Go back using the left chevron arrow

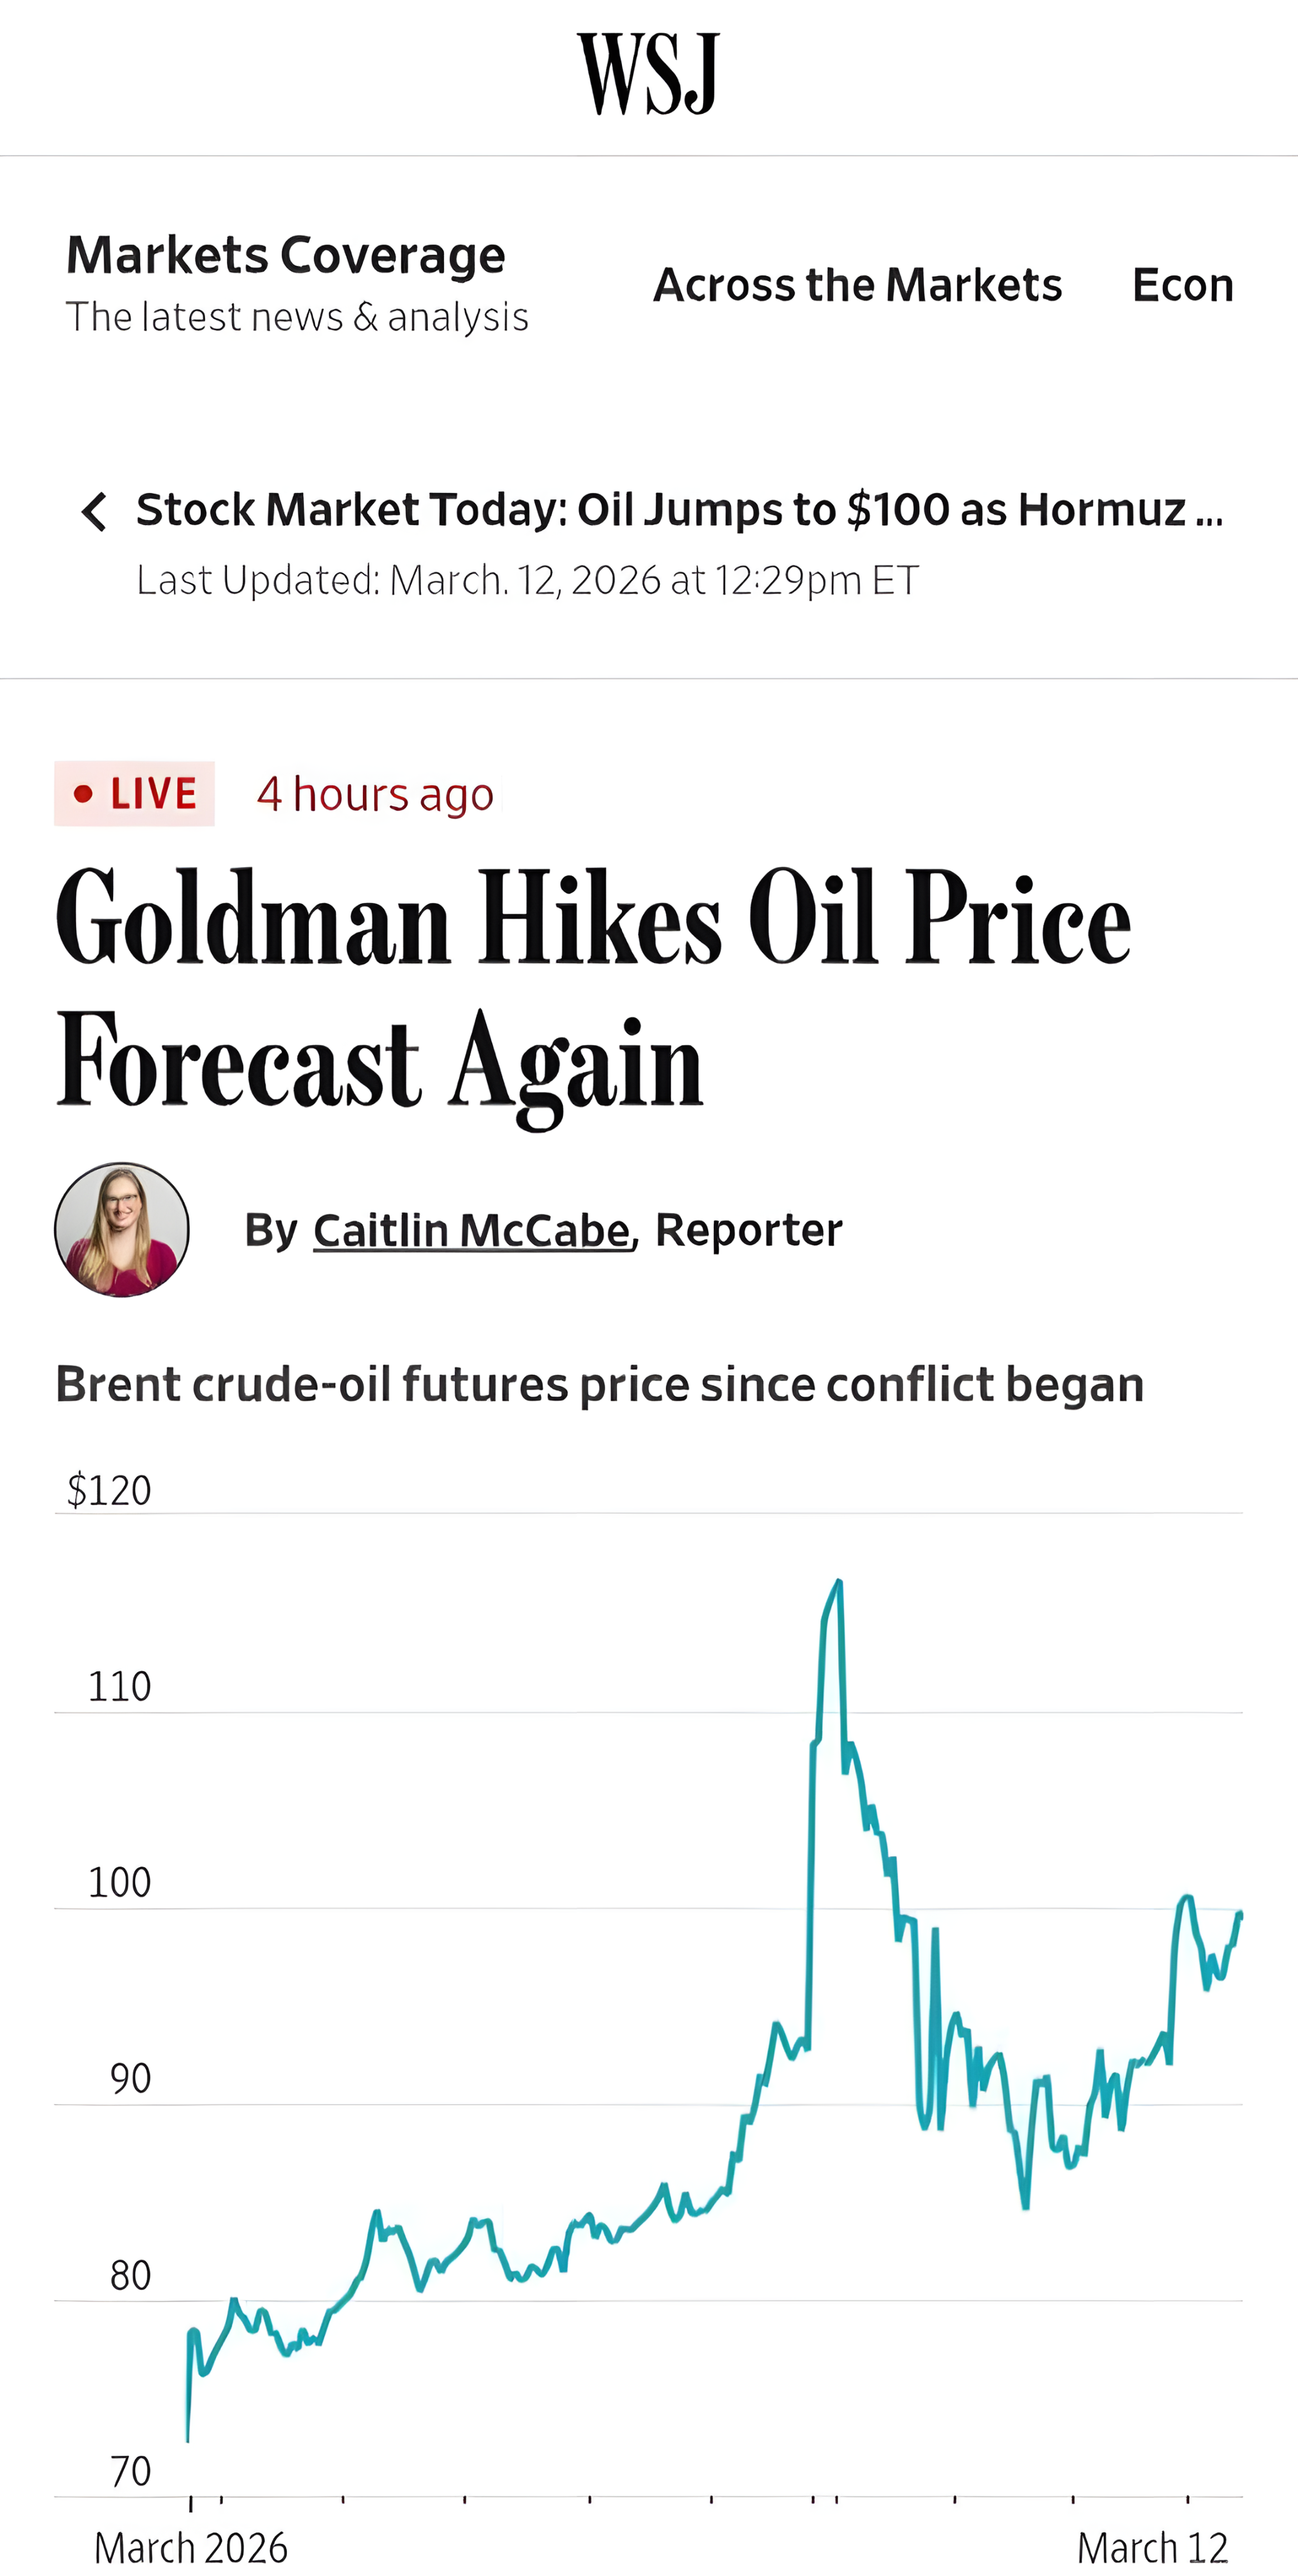pos(94,511)
